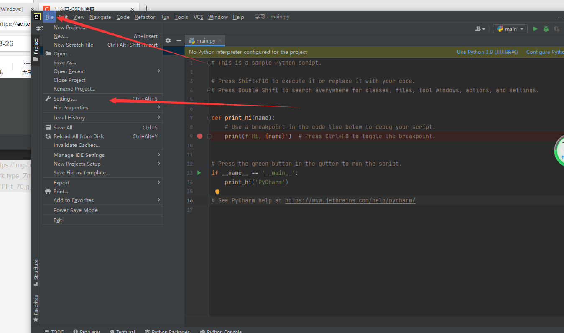Open the main run configuration dropdown
564x333 pixels.
pos(510,29)
